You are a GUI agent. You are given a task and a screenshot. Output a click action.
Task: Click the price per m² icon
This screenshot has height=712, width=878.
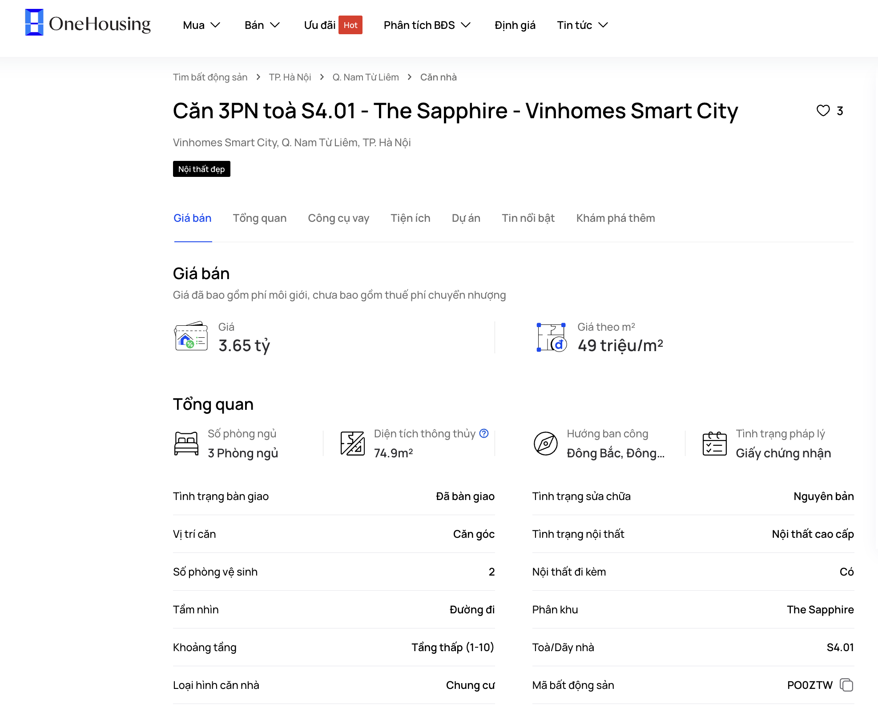[552, 337]
